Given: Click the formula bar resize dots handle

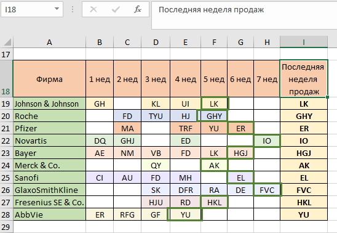Looking at the screenshot, I should [x=73, y=9].
